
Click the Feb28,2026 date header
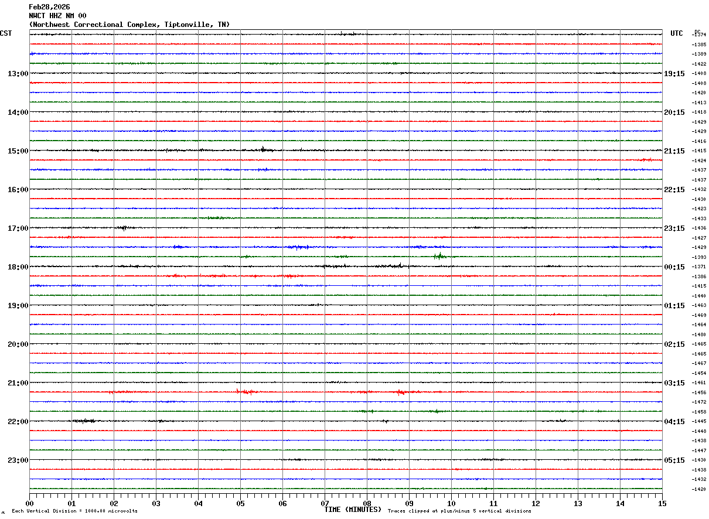(x=49, y=7)
